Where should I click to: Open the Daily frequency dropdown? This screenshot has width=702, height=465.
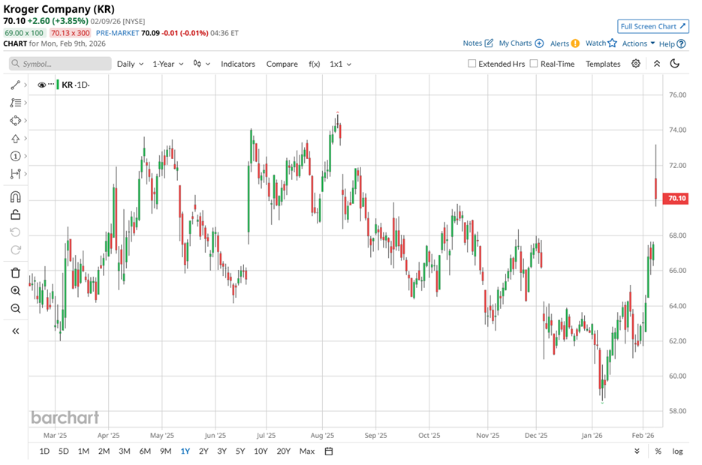tap(130, 64)
